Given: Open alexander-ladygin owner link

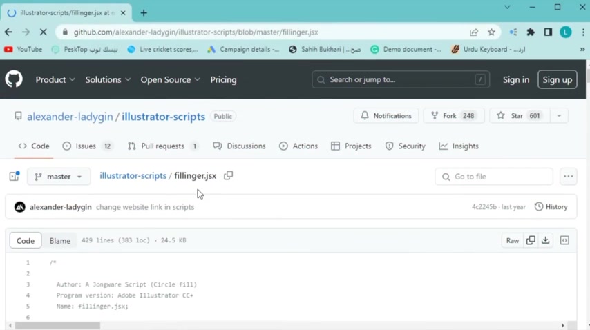Looking at the screenshot, I should pyautogui.click(x=70, y=117).
